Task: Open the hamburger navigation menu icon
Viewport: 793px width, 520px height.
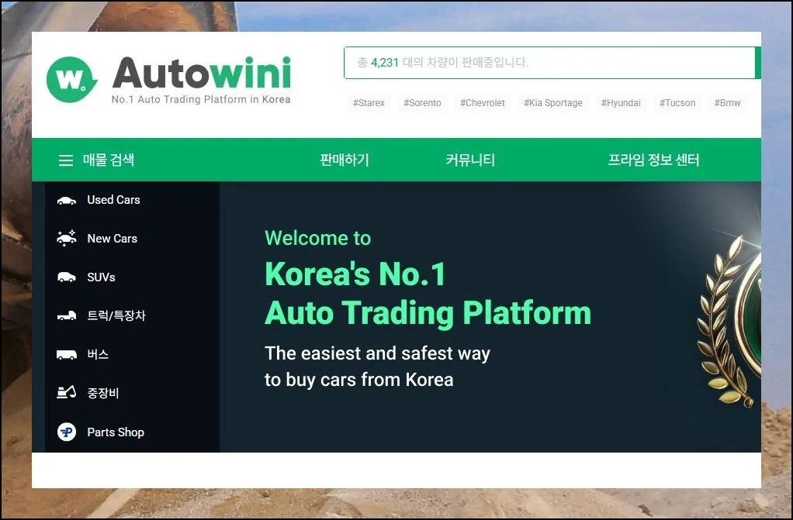Action: [x=66, y=160]
